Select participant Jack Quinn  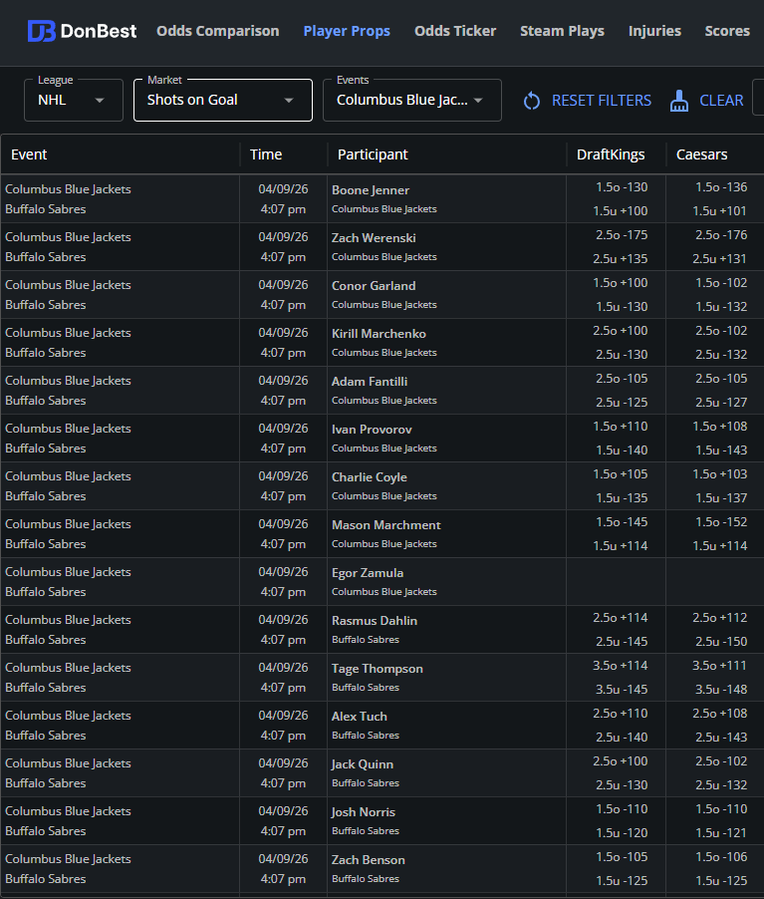[x=363, y=764]
